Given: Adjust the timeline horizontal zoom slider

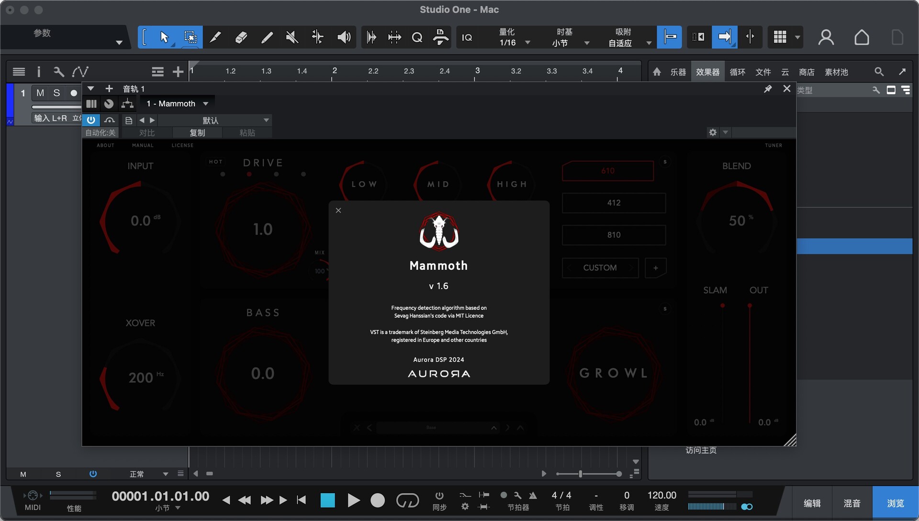Looking at the screenshot, I should 581,474.
